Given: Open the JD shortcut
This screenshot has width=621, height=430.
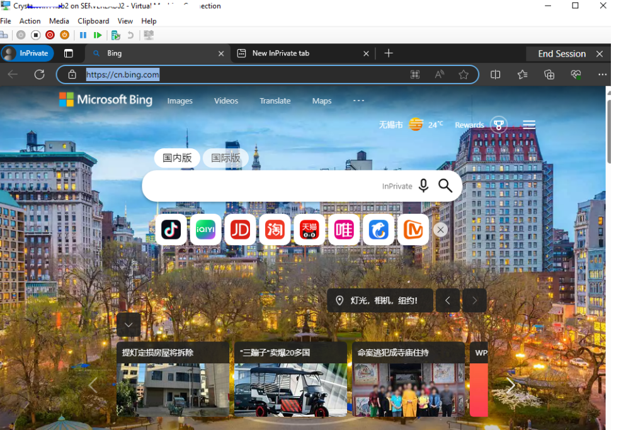Looking at the screenshot, I should (x=240, y=229).
